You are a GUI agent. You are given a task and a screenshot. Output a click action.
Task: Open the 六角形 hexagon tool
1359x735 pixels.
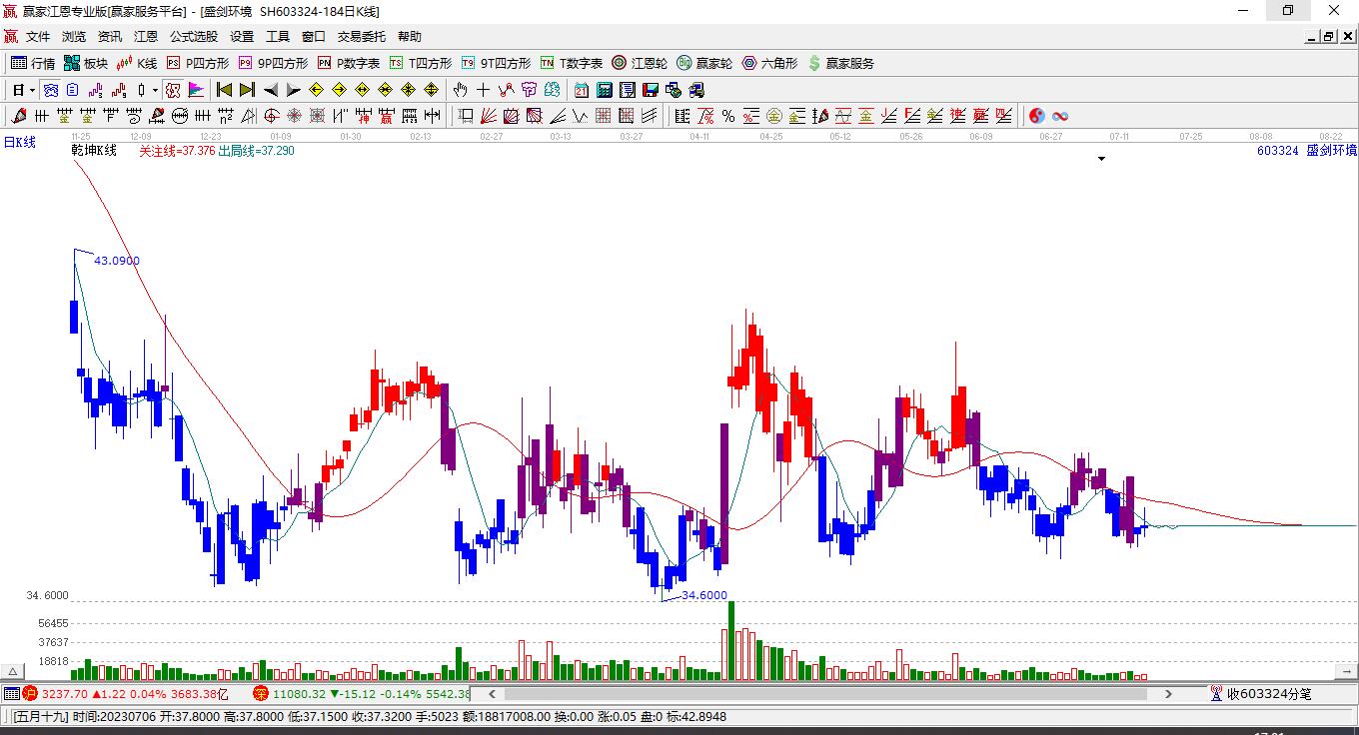pyautogui.click(x=769, y=63)
